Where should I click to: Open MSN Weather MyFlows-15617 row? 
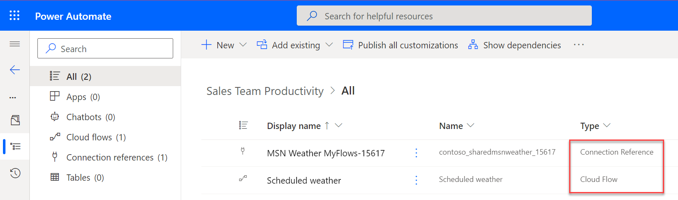[x=326, y=153]
